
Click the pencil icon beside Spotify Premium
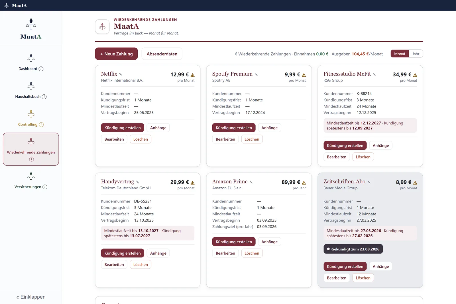(256, 74)
